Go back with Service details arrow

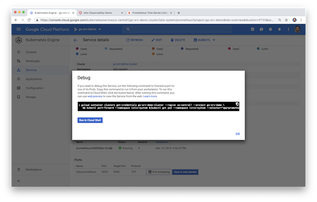point(75,40)
